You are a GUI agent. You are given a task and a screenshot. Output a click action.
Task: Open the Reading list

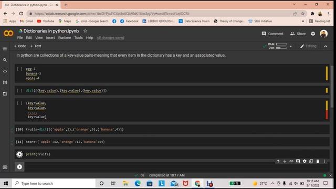320,21
